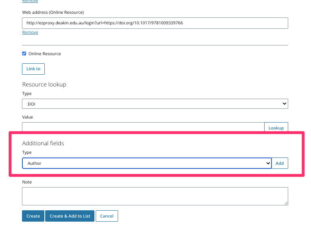This screenshot has width=311, height=233.
Task: Click the 'Note' field label
Action: coord(27,182)
